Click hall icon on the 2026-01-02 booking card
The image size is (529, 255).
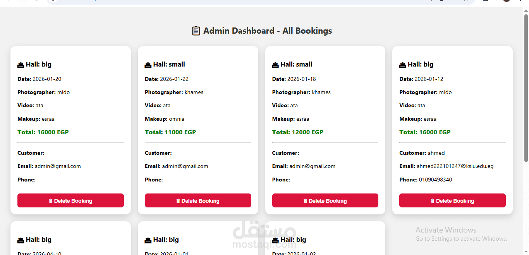[275, 240]
